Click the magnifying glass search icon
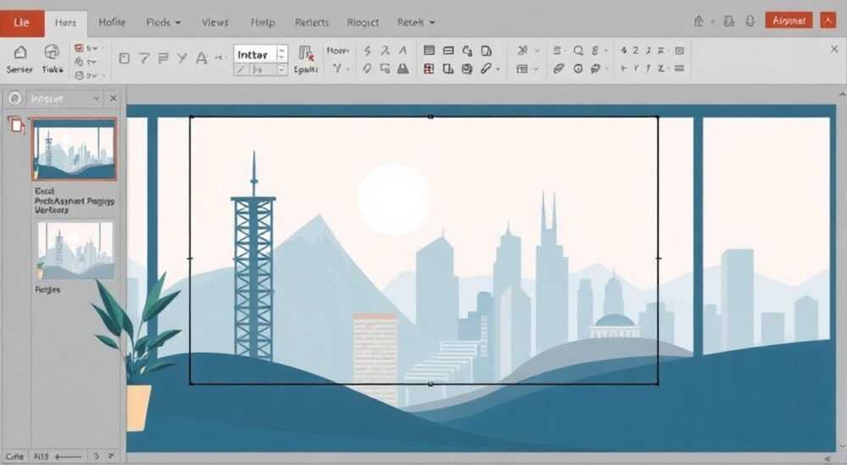The image size is (847, 465). [579, 51]
